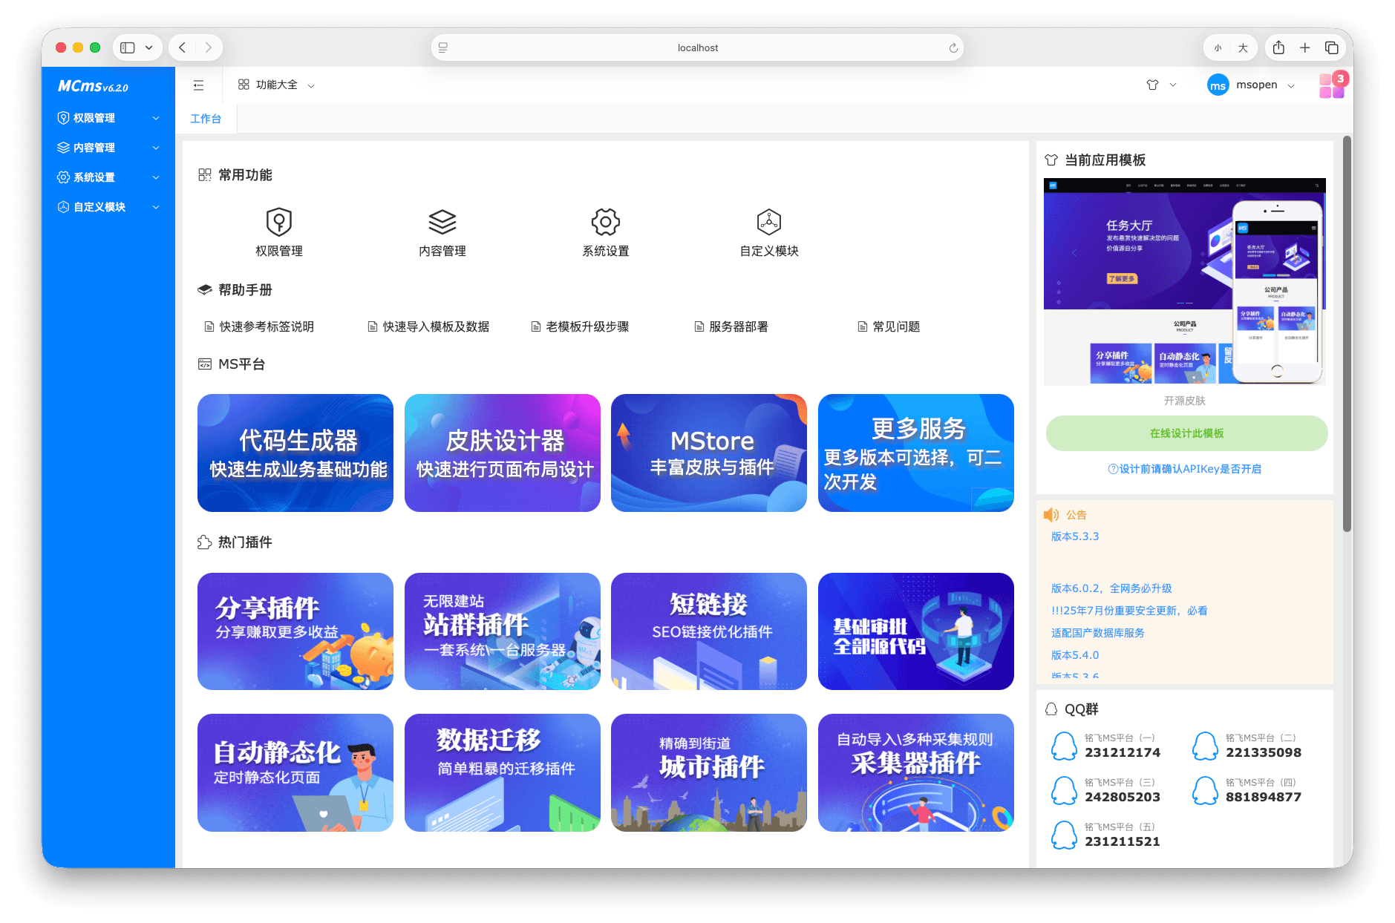The image size is (1395, 923).
Task: Open the 快速参考标签说明 help link
Action: [x=259, y=326]
